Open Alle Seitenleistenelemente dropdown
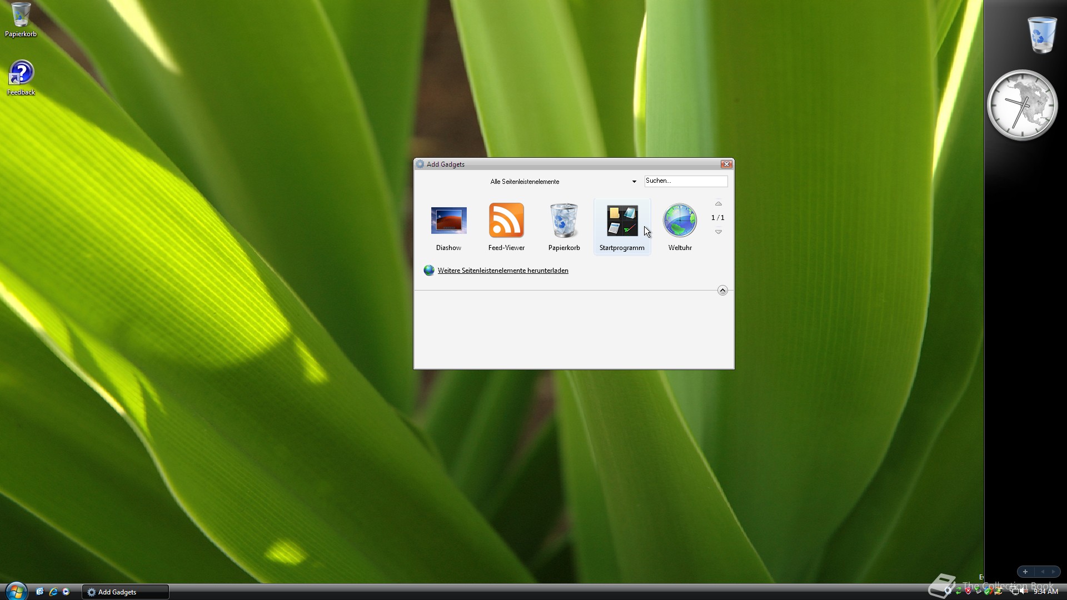 click(x=563, y=182)
